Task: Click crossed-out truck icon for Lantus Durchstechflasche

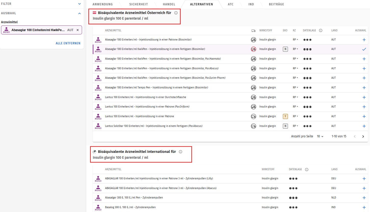Action: [x=253, y=97]
